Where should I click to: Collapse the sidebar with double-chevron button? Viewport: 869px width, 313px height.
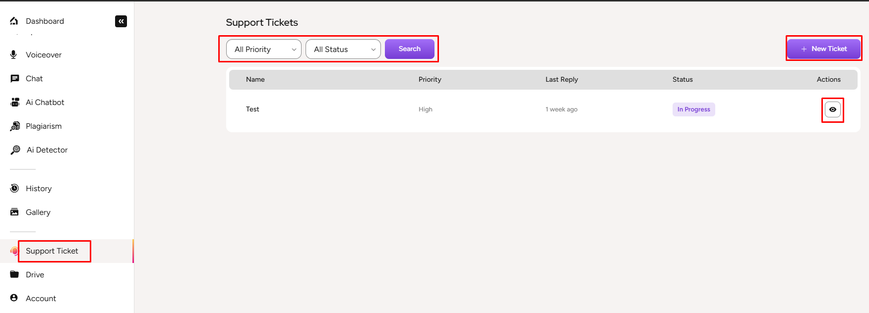tap(121, 21)
